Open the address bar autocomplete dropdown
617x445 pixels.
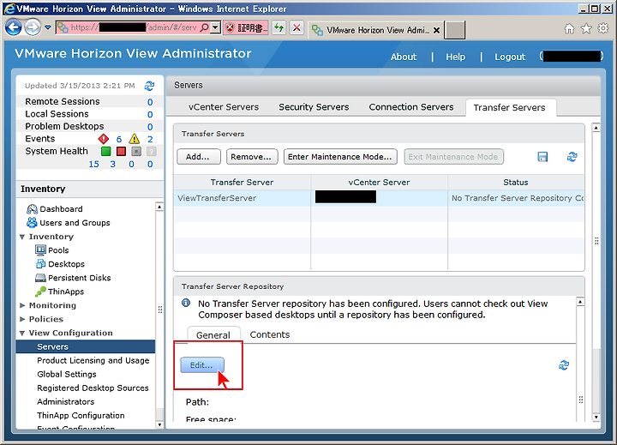coord(216,27)
